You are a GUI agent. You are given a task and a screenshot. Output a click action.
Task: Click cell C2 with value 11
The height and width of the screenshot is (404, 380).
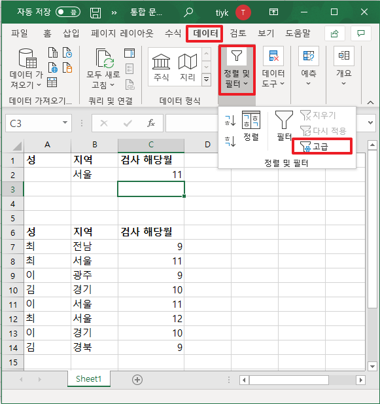(x=151, y=175)
